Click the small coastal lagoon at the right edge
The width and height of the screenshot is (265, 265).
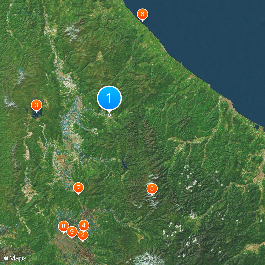coord(257,126)
